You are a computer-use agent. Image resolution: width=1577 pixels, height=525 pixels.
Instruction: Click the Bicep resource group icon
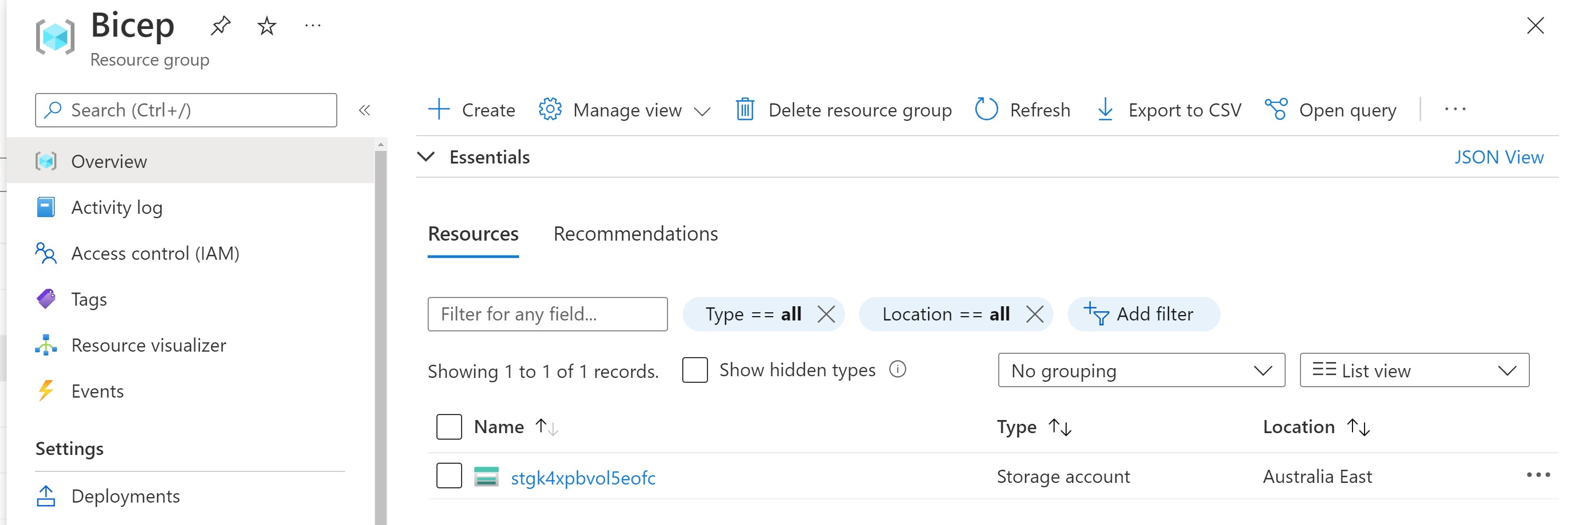click(x=55, y=37)
